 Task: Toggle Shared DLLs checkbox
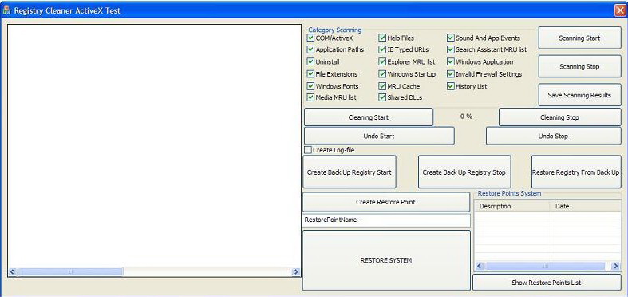point(382,97)
